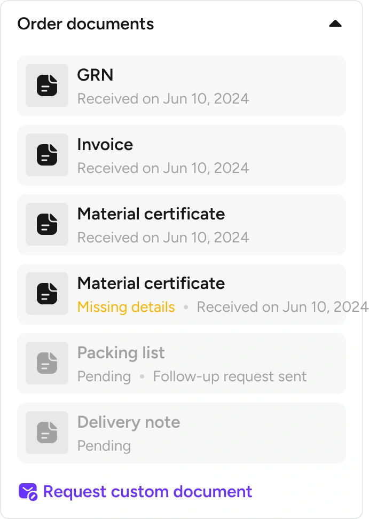Viewport: 369px width, 519px height.
Task: Click the GRN document file icon
Action: 47,85
